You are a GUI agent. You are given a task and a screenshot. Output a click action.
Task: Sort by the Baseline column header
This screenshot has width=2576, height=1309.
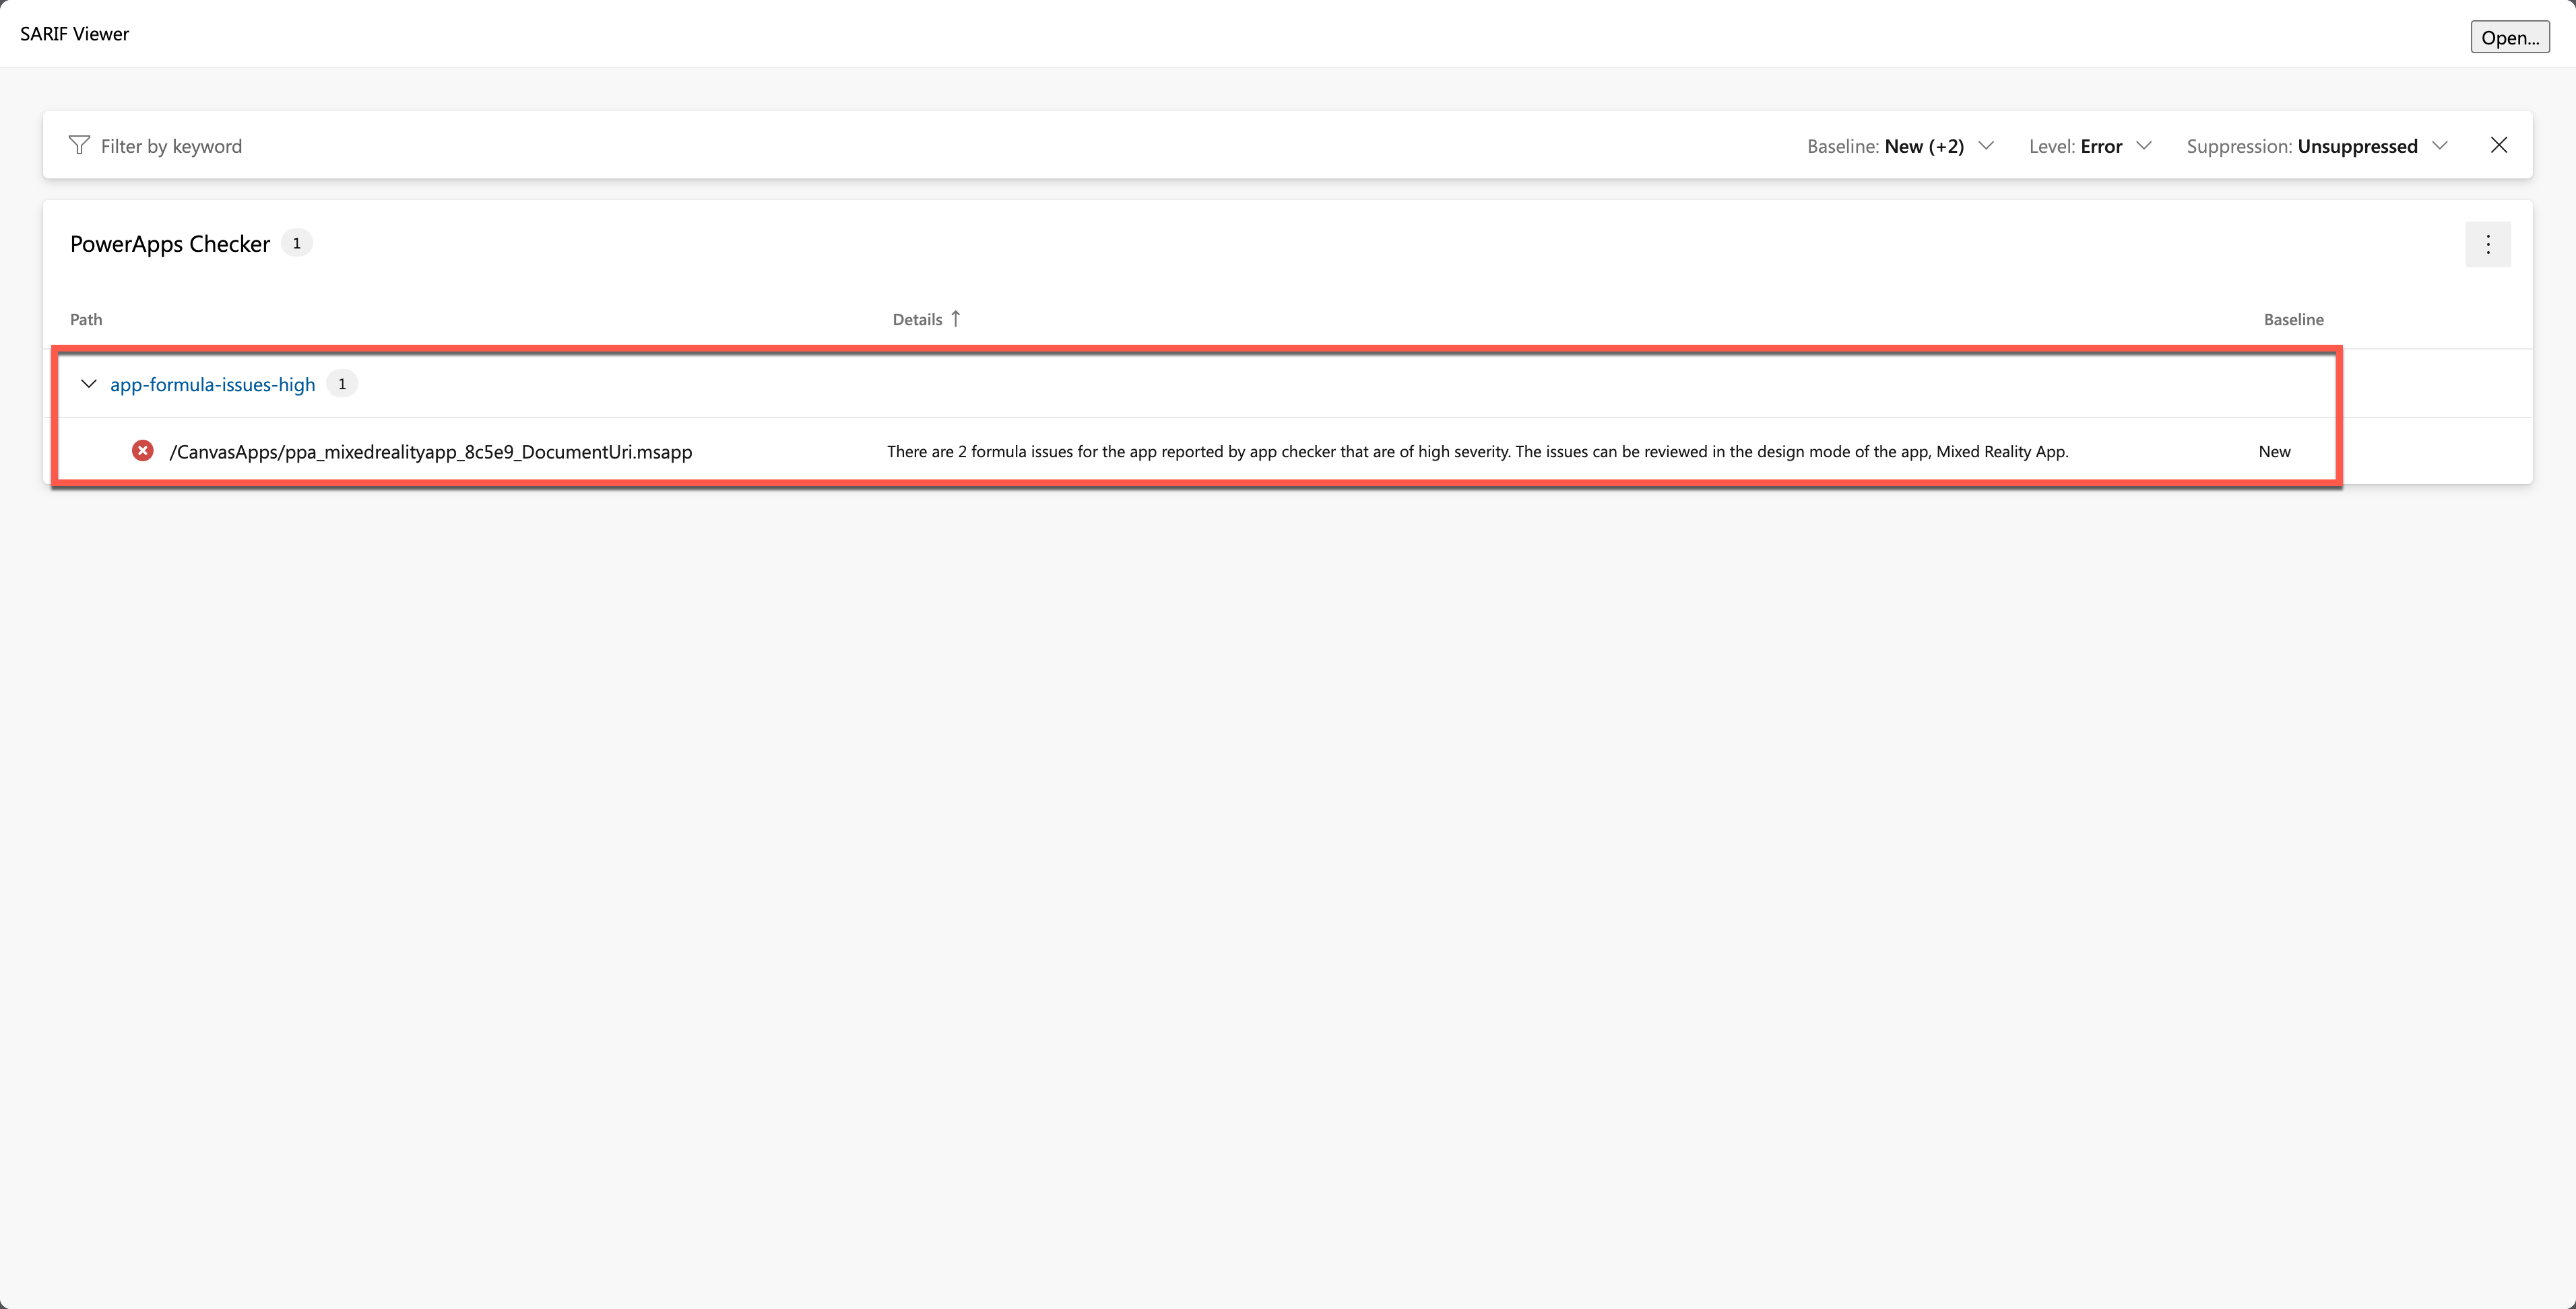(x=2293, y=320)
